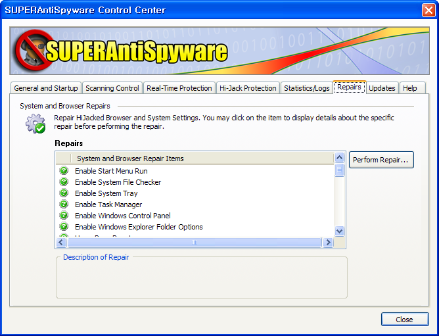The width and height of the screenshot is (439, 336).
Task: Select Enable Windows Control Panel repair item
Action: tap(123, 216)
